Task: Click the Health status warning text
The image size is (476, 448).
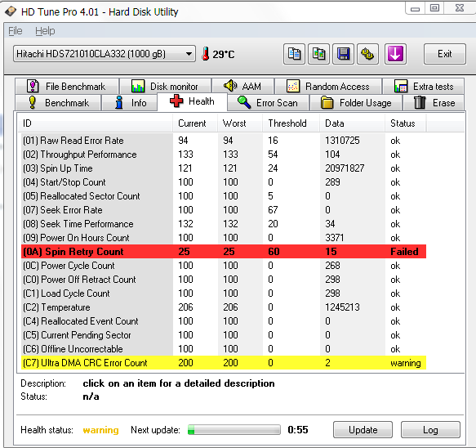Action: pos(100,430)
